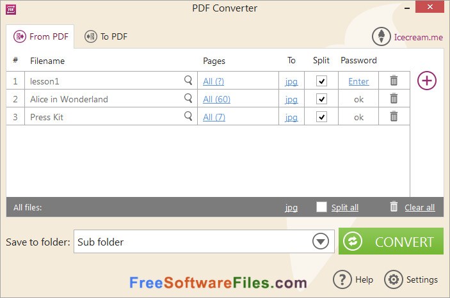Viewport: 450px width, 298px height.
Task: Minimize the PDF Converter window
Action: pos(406,8)
